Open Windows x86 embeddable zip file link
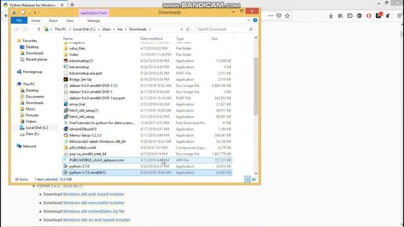Viewport: 404px width, 227px height. (x=93, y=211)
